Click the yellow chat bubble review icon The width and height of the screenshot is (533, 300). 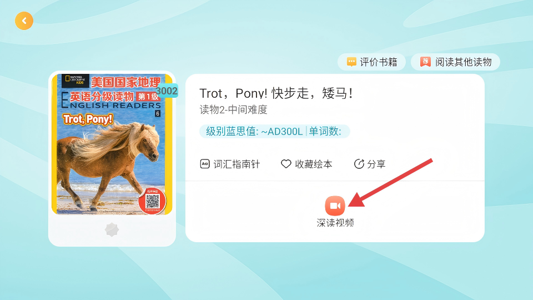[351, 62]
